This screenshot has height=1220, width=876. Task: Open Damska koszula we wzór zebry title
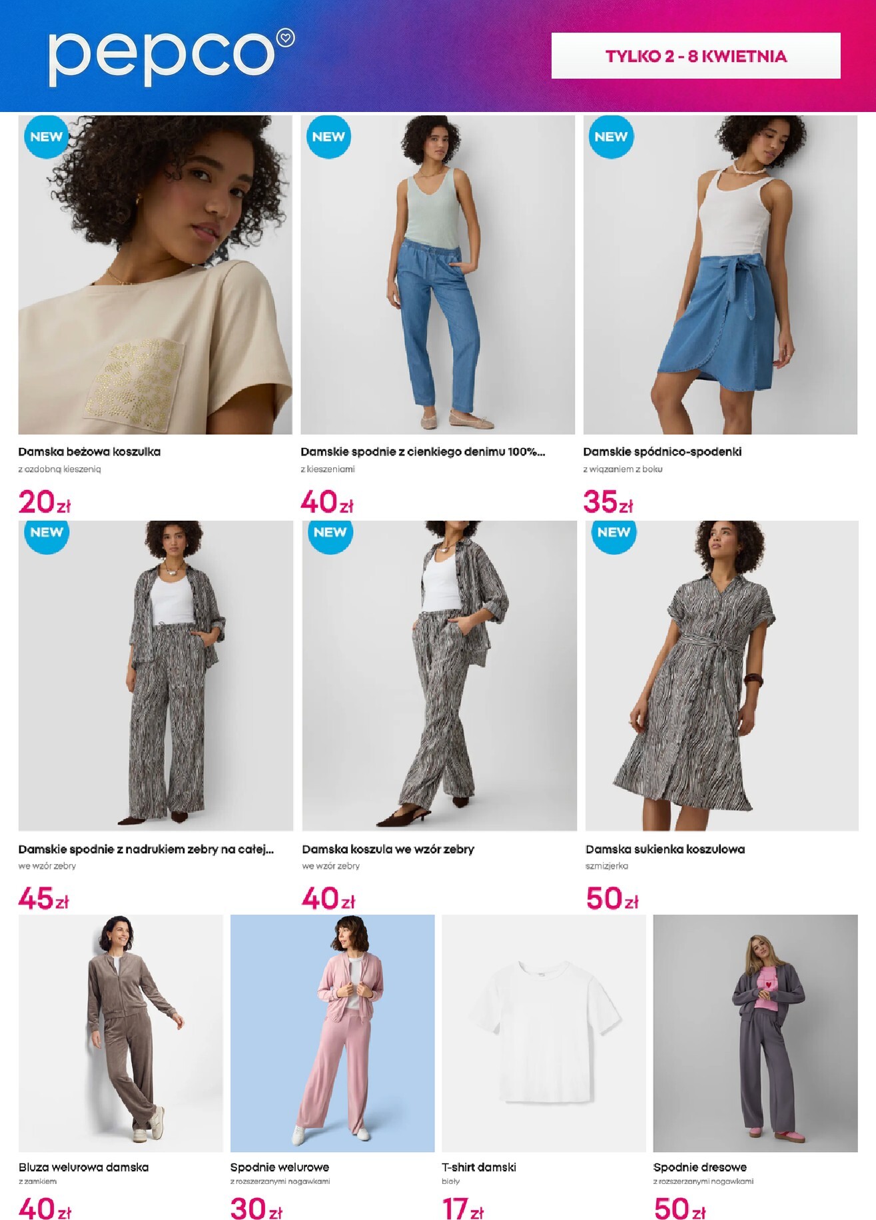[388, 849]
